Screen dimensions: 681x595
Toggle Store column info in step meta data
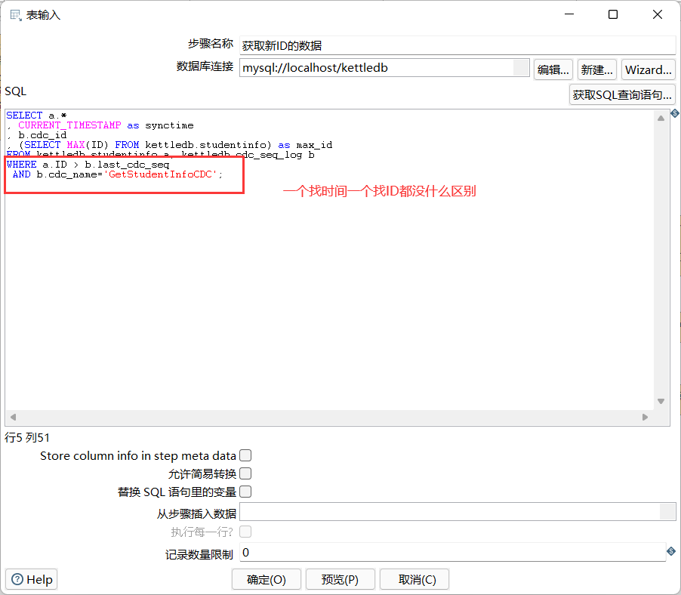point(245,455)
